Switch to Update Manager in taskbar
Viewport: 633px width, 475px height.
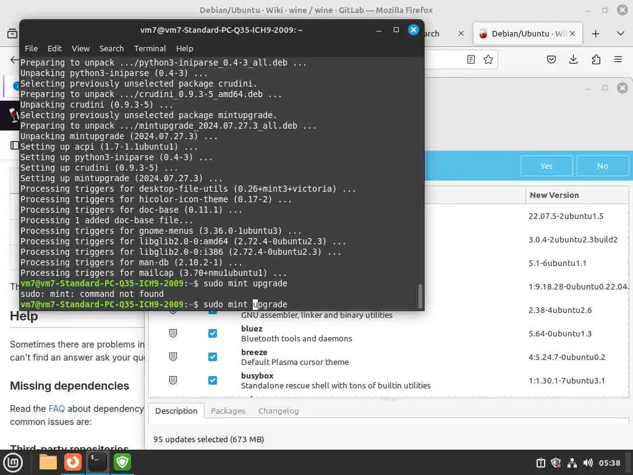coord(122,462)
